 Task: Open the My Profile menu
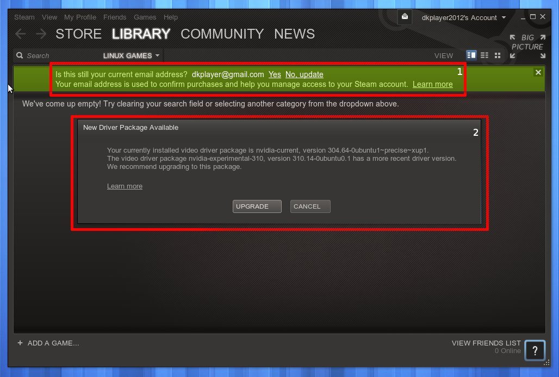80,17
